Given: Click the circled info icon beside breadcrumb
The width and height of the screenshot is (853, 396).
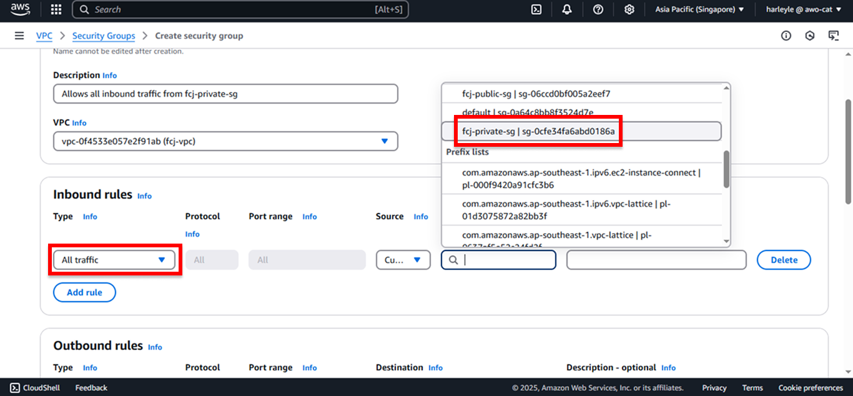Looking at the screenshot, I should 786,36.
